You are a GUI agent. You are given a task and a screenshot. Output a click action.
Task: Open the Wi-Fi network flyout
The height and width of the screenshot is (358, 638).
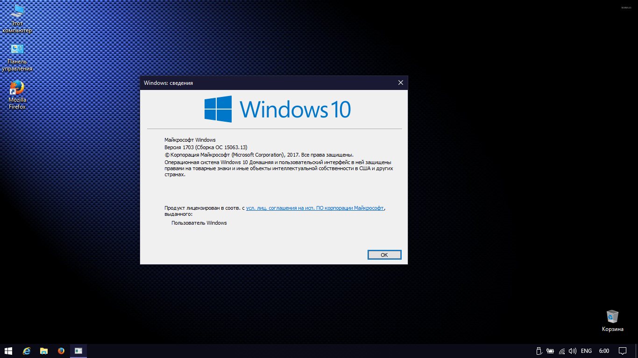click(x=562, y=351)
